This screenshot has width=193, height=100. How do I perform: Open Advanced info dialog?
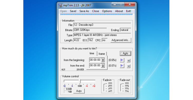point(121,40)
